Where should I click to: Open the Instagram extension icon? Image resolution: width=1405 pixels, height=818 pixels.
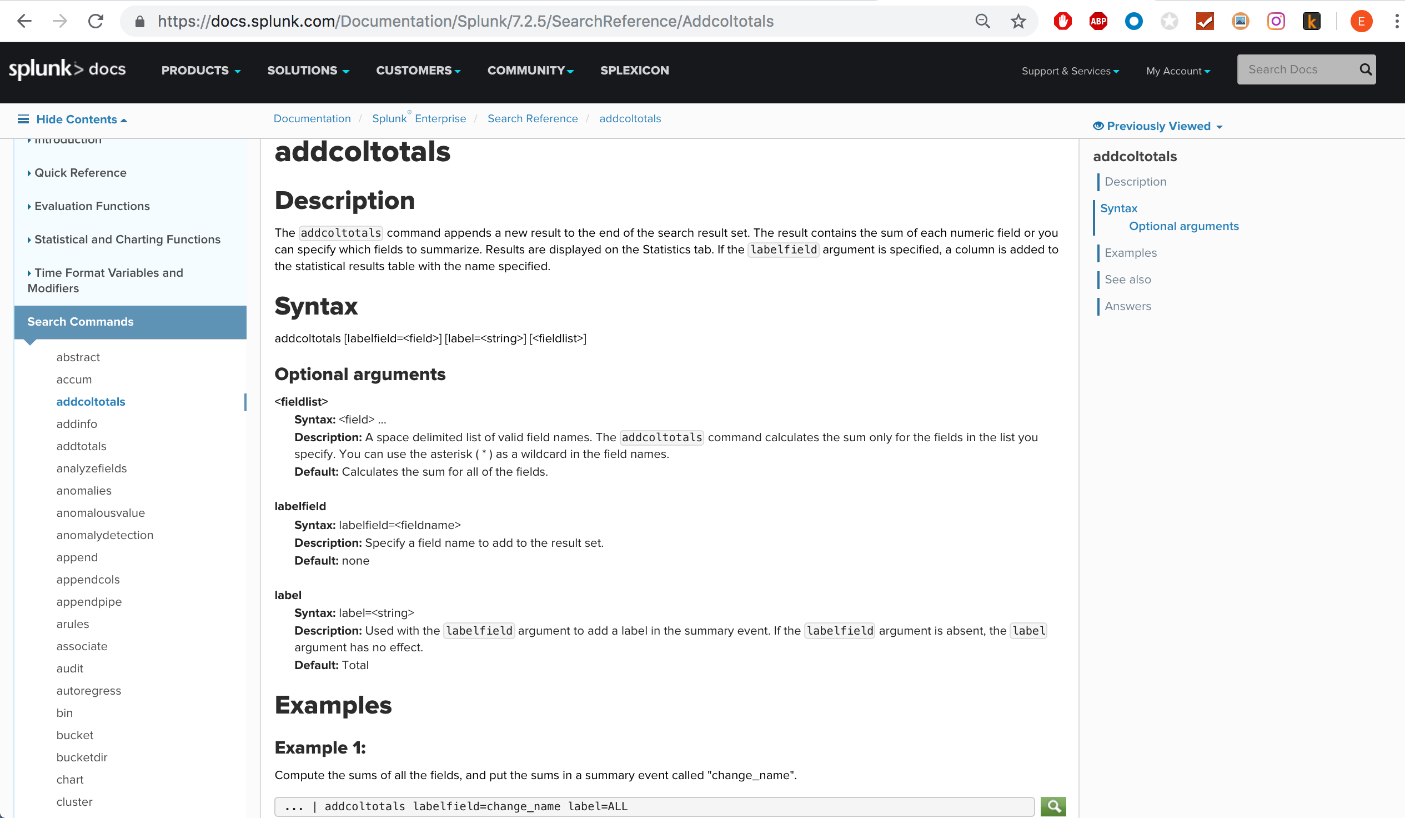(x=1276, y=21)
